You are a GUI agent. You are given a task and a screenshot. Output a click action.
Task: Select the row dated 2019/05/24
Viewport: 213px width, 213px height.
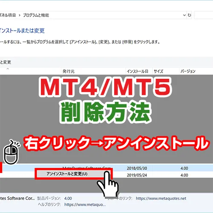tap(106, 175)
